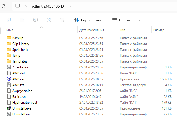177x121 pixels.
Task: Select the AWP.dat file name
Action: [x=19, y=73]
